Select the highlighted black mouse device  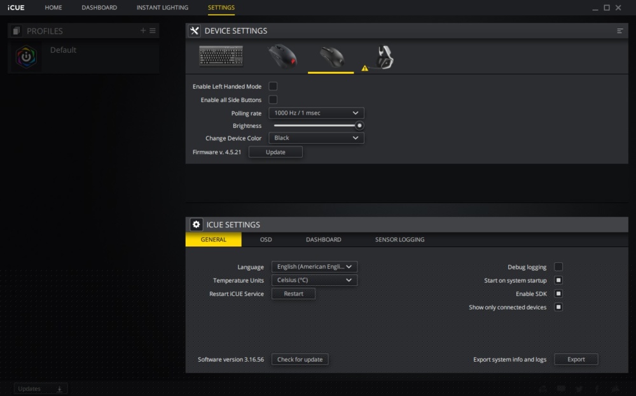(x=332, y=57)
